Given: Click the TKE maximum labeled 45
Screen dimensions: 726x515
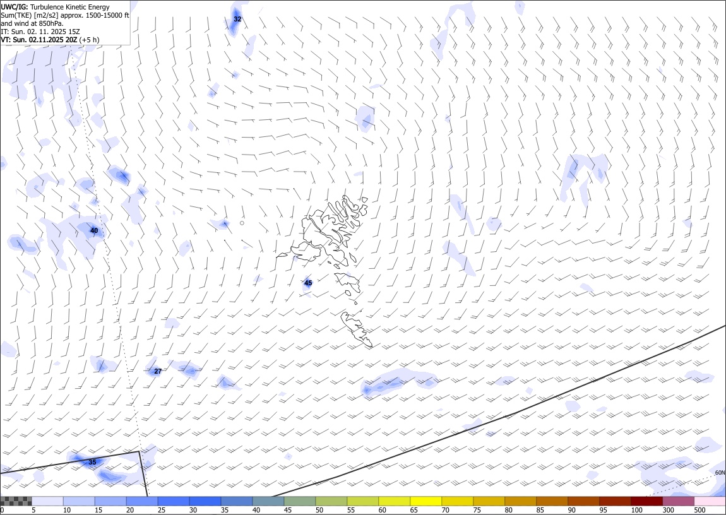Looking at the screenshot, I should (308, 283).
